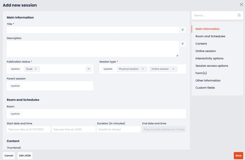This screenshot has width=245, height=160.
Task: Jump to Room and Schedules section
Action: (210, 36)
